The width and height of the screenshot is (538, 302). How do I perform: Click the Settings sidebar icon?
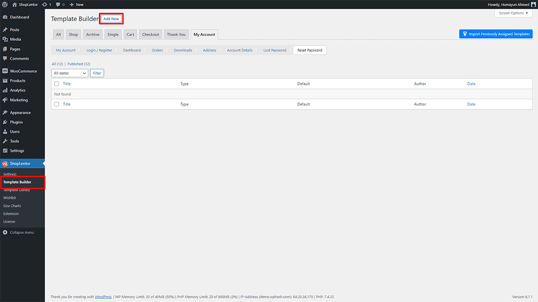point(5,151)
